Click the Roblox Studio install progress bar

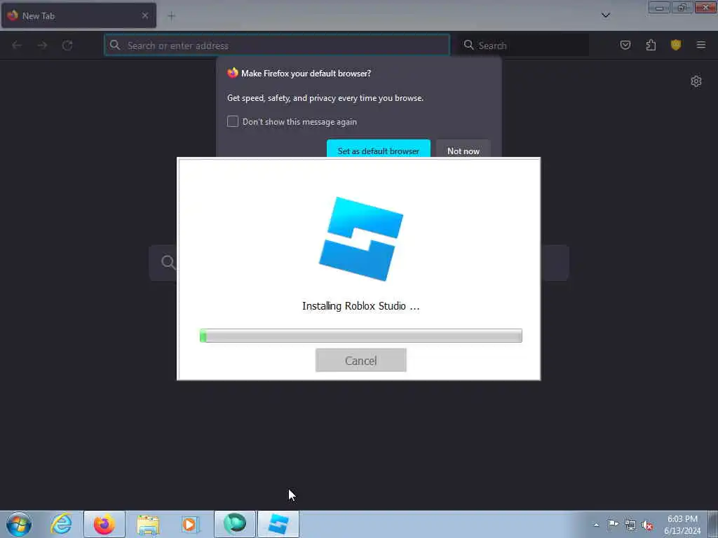coord(361,336)
